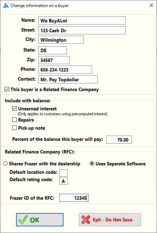Click Exit - Do Not Save button
This screenshot has height=233, width=157.
coord(110,220)
